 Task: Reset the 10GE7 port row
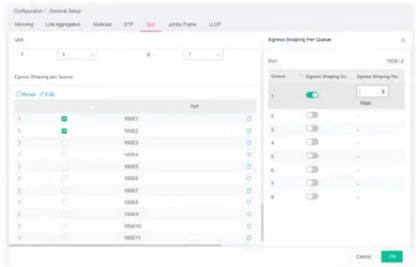[249, 190]
